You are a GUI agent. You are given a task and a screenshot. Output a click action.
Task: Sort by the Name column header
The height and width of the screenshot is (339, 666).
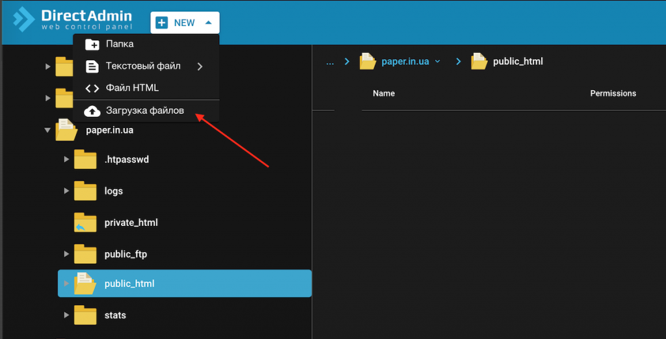384,94
